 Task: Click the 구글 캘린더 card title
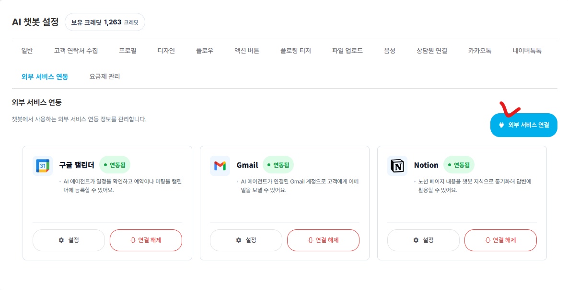pyautogui.click(x=76, y=165)
